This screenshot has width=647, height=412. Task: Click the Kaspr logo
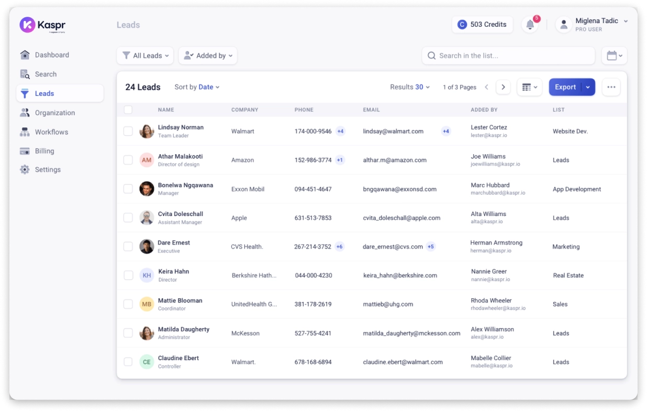pyautogui.click(x=42, y=25)
